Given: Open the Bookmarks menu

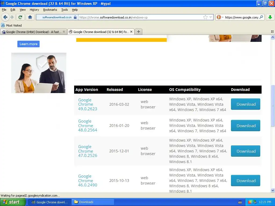Looking at the screenshot, I should [50, 10].
